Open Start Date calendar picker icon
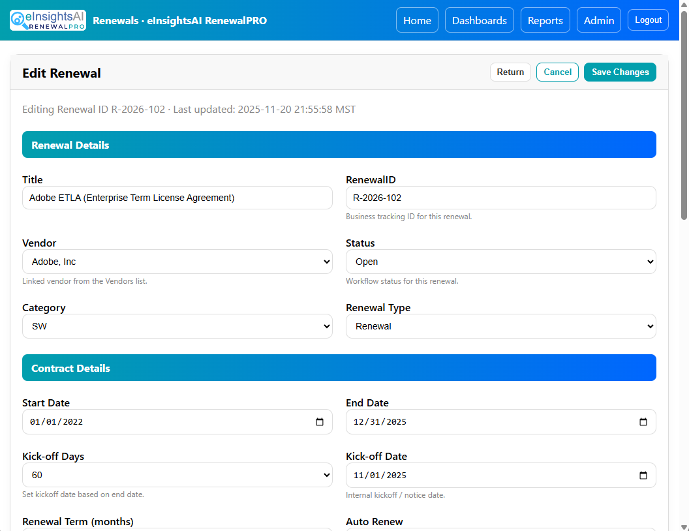This screenshot has height=531, width=689. click(x=320, y=422)
